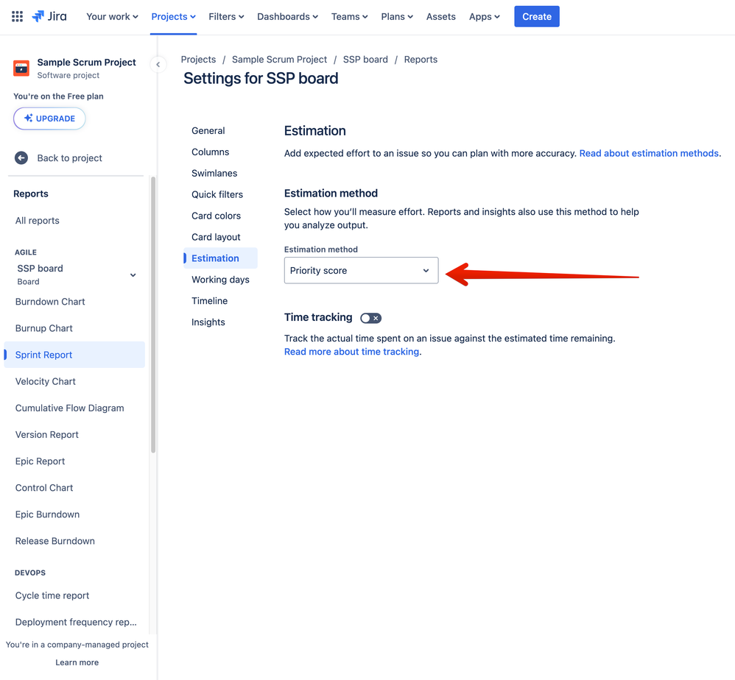The height and width of the screenshot is (680, 735).
Task: Click Back to project
Action: 69,157
